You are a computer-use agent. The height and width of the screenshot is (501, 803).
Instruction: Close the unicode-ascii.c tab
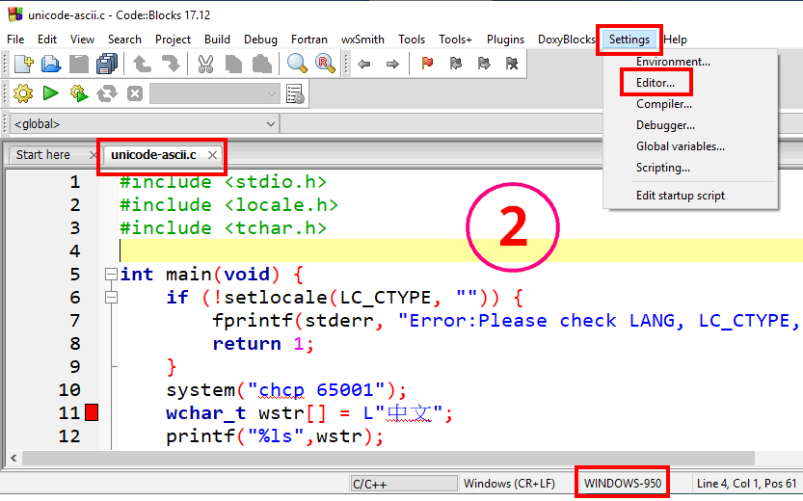213,155
